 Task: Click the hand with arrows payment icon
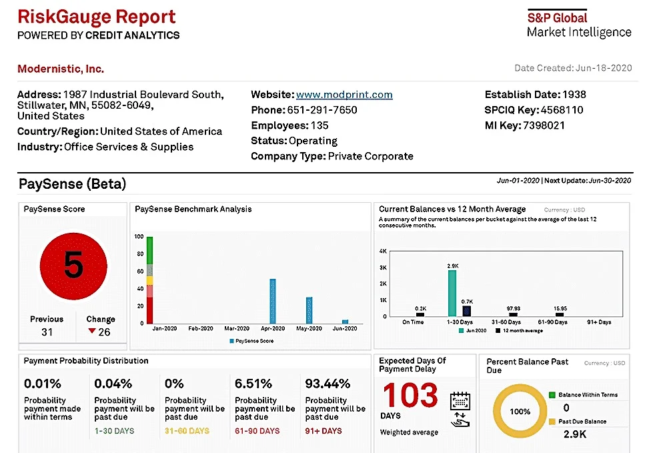[x=460, y=420]
